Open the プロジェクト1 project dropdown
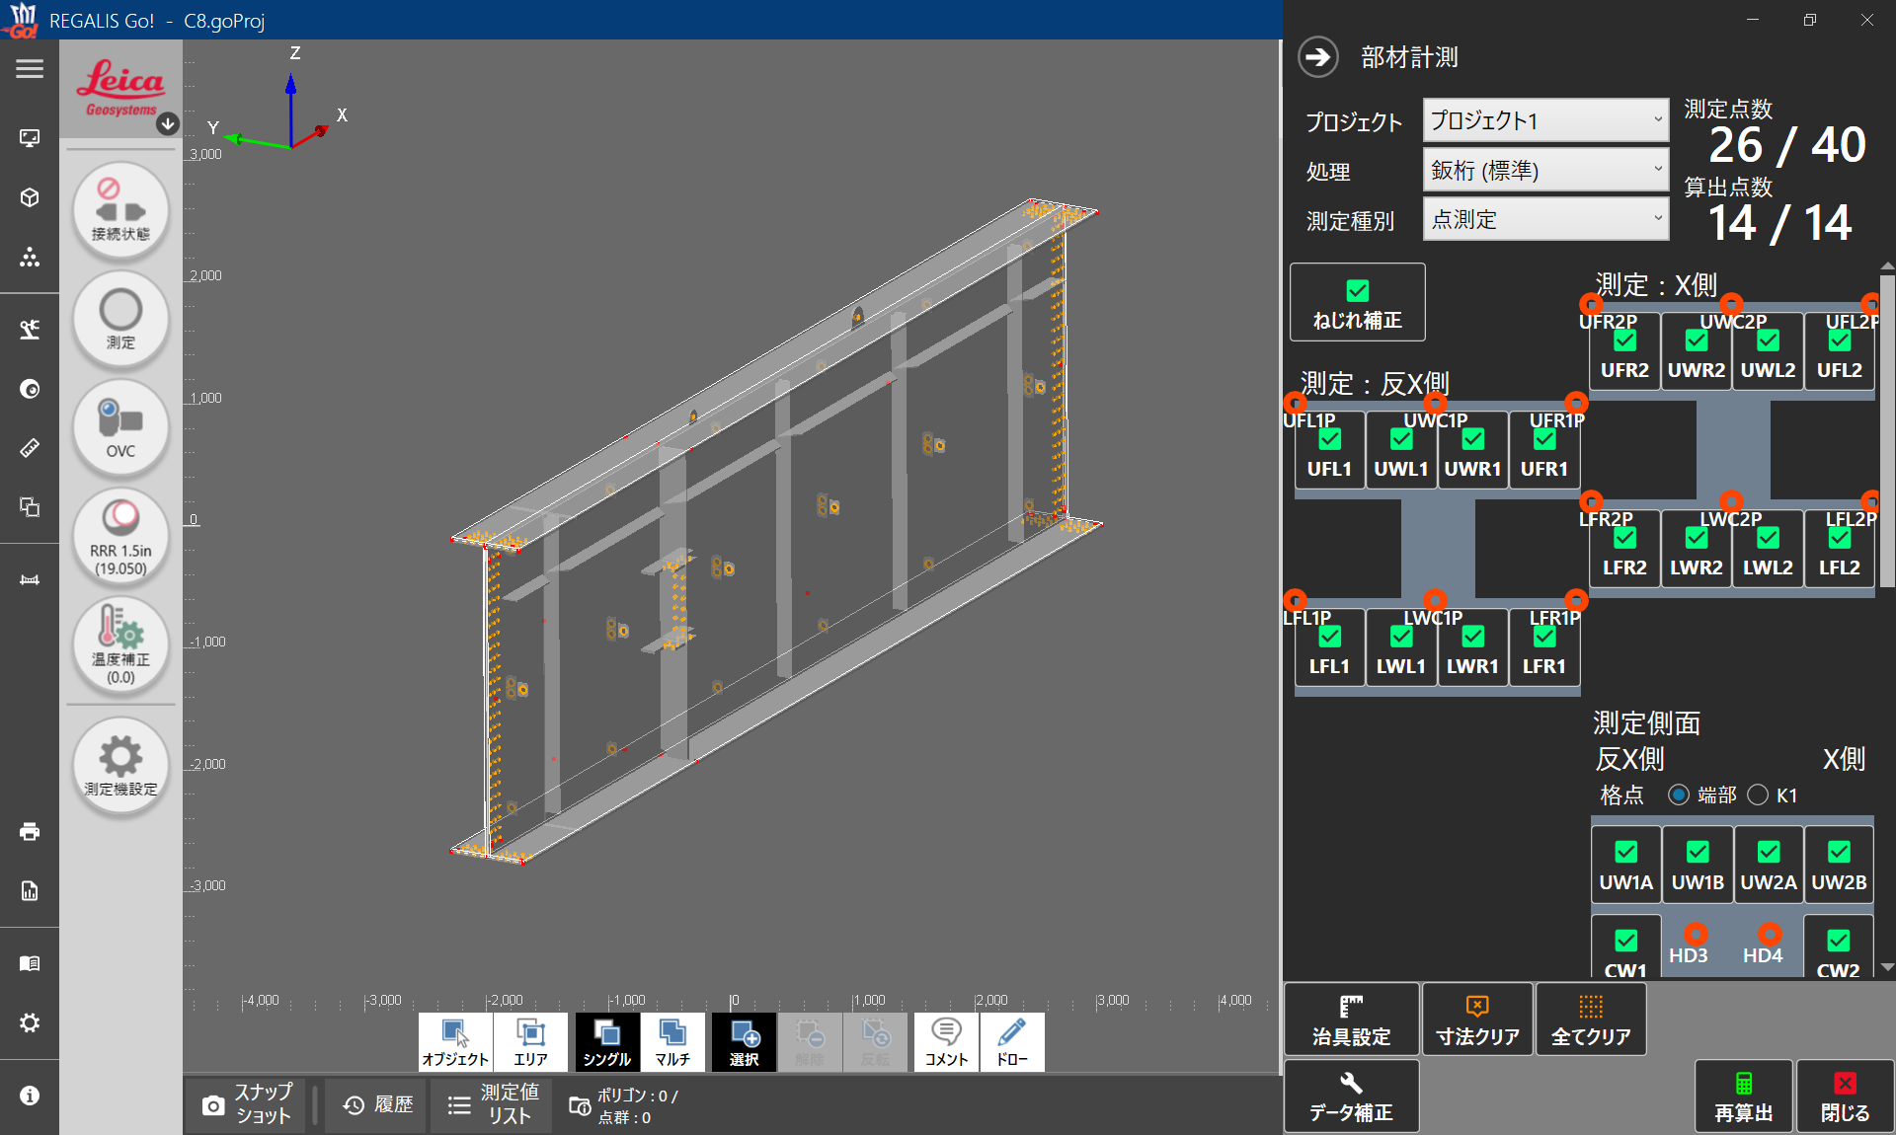The image size is (1896, 1135). [1545, 120]
